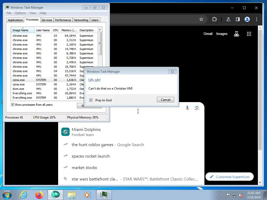
Task: Click browser page scroll down arrow
Action: click(260, 183)
